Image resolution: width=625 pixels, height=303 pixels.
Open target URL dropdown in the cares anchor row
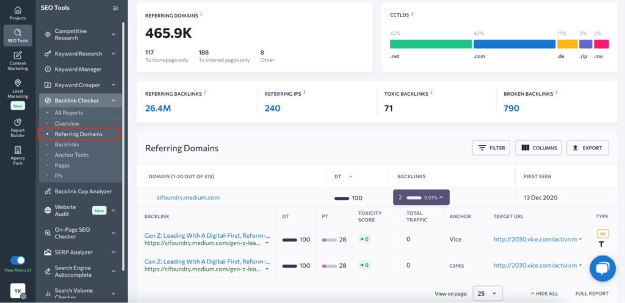pos(580,265)
